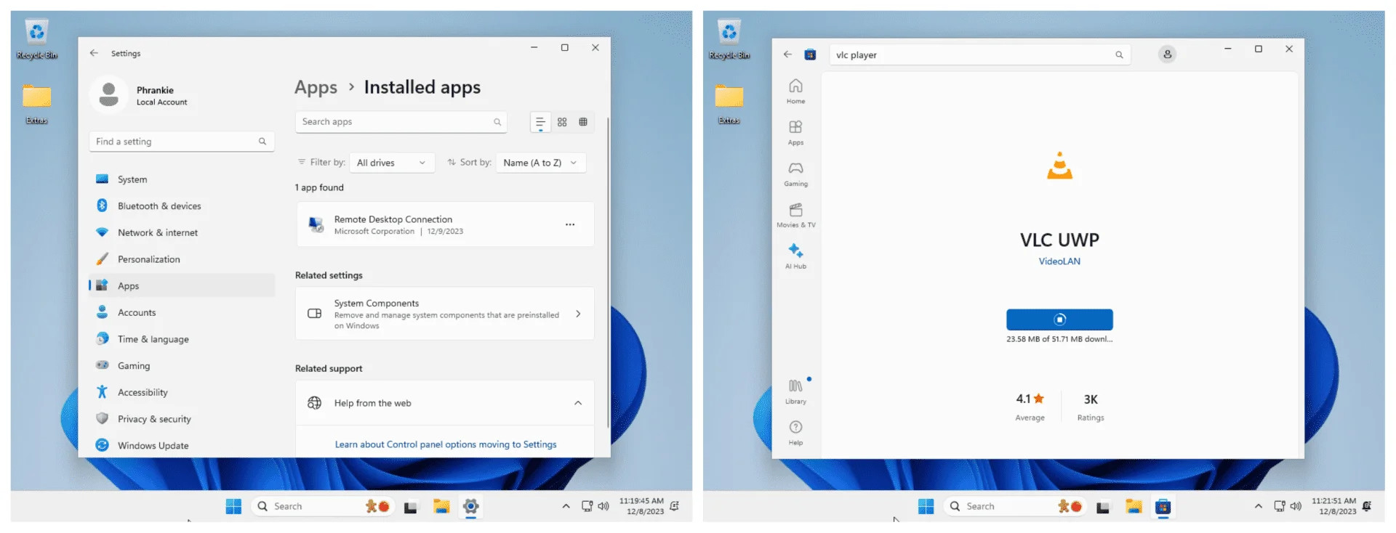Go back using the Microsoft Store back arrow
Image resolution: width=1396 pixels, height=533 pixels.
[x=787, y=54]
